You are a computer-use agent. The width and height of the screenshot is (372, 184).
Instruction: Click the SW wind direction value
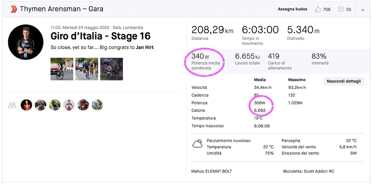click(353, 153)
